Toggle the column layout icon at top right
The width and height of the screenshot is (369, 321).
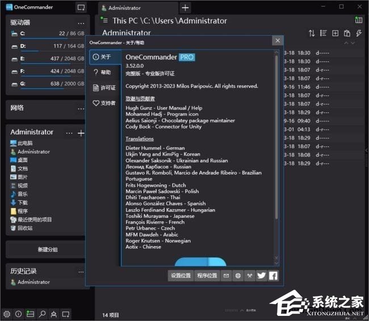359,20
